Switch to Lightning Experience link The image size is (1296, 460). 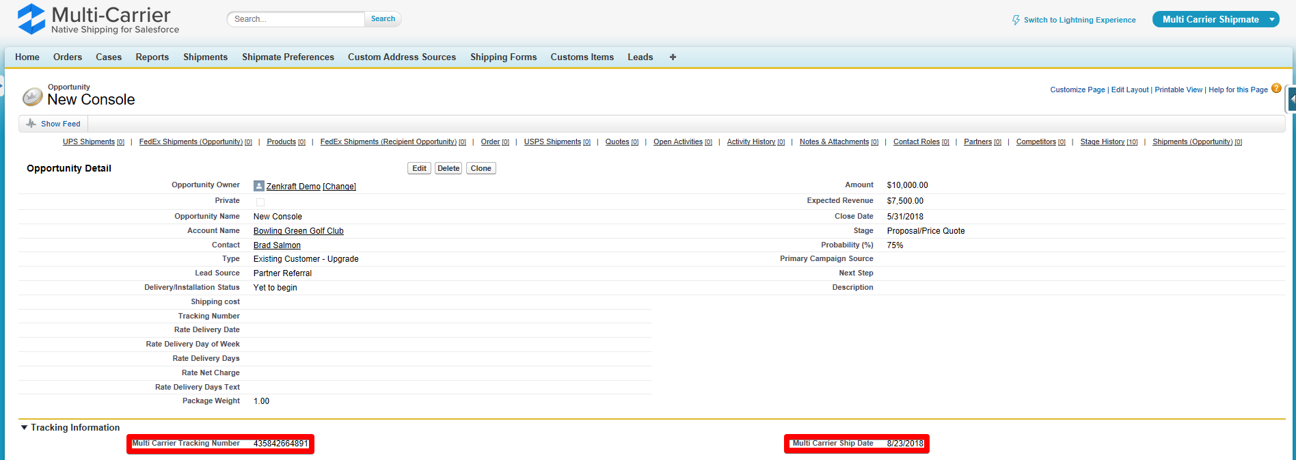tap(1080, 21)
